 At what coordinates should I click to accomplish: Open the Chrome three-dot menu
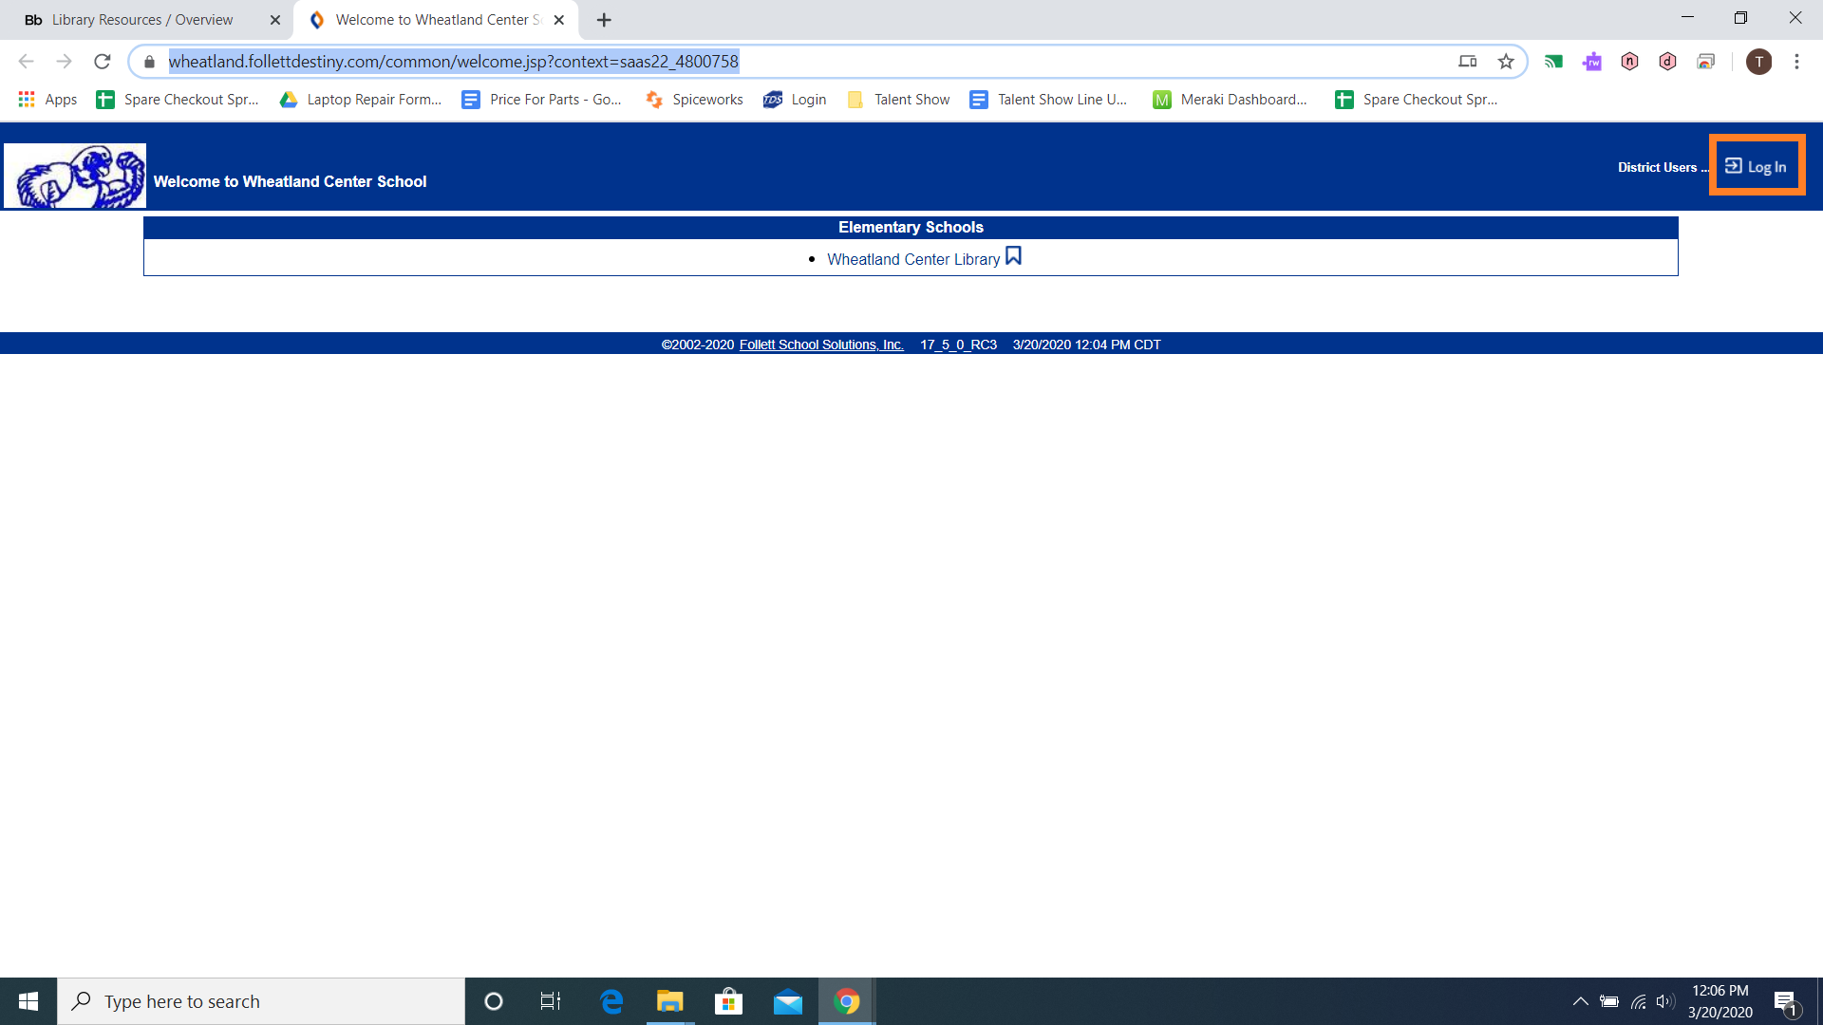coord(1796,62)
